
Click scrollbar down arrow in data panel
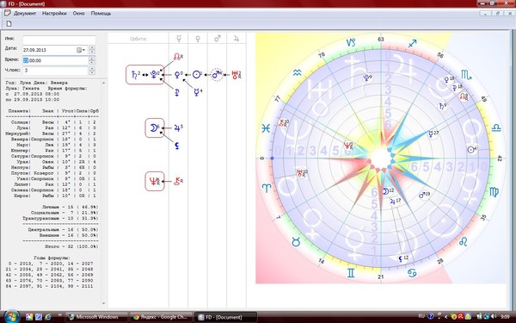(104, 303)
